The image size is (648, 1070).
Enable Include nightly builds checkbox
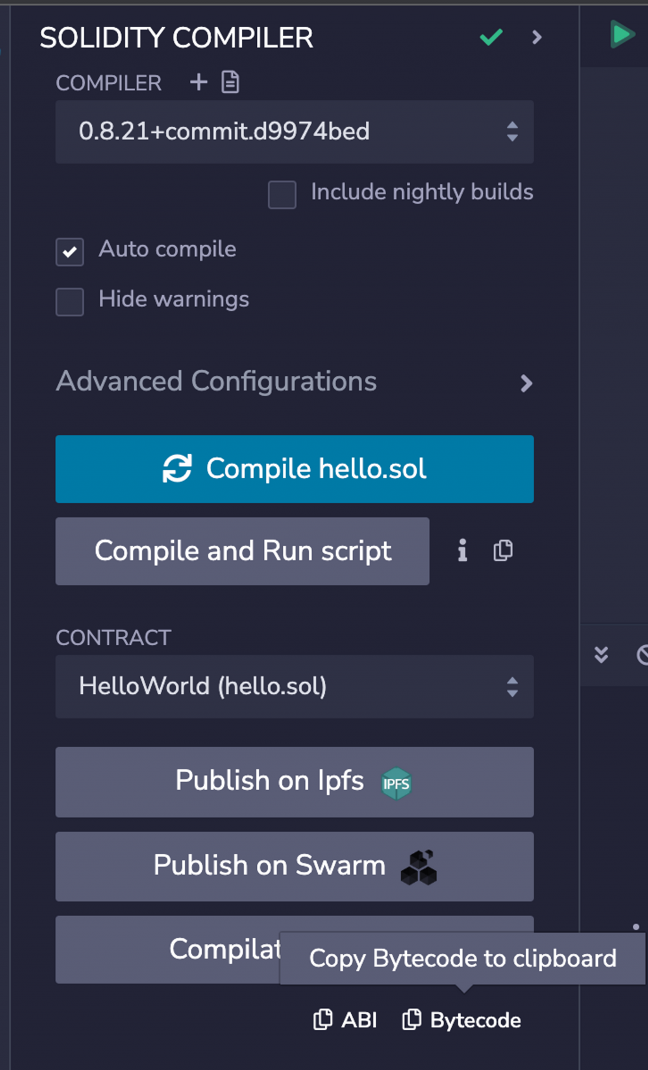pos(282,194)
